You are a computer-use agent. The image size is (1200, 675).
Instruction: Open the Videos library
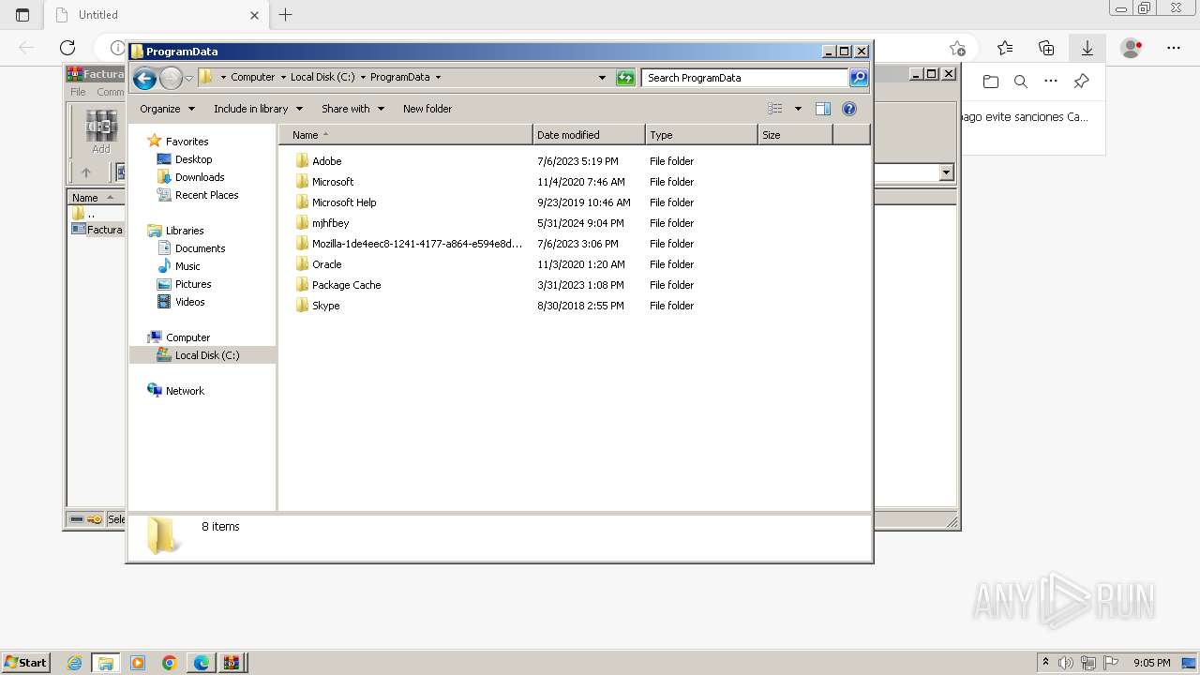click(x=189, y=302)
